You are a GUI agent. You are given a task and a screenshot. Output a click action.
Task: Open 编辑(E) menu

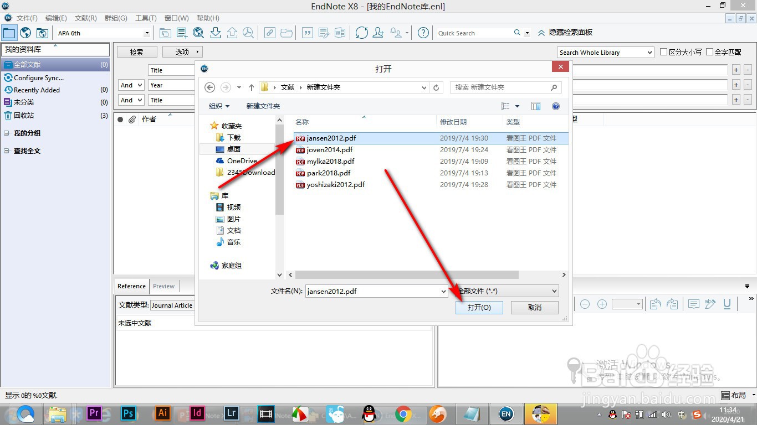coord(56,18)
